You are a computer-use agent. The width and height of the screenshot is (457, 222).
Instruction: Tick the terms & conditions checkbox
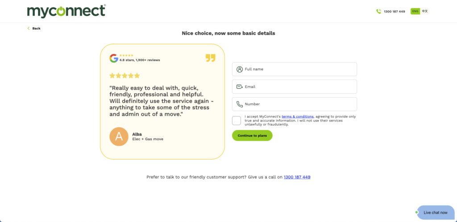pos(237,120)
